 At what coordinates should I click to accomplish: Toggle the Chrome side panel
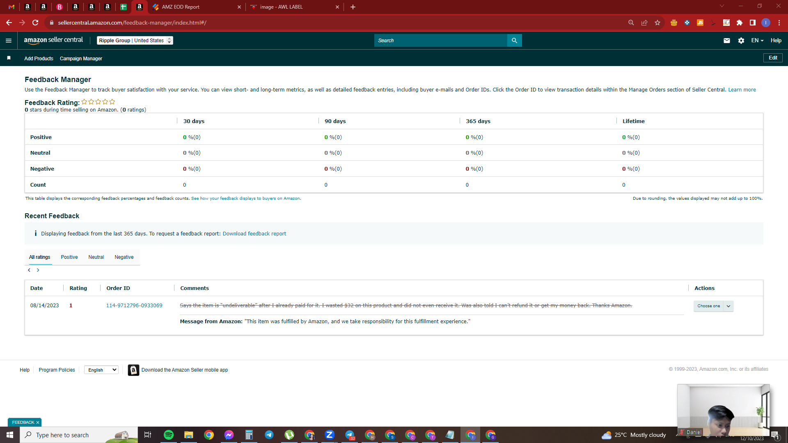(753, 23)
